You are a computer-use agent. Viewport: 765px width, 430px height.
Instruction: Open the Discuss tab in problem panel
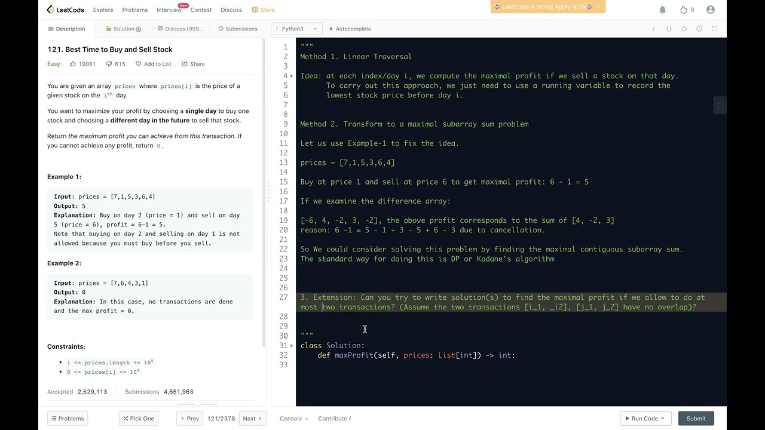pyautogui.click(x=180, y=29)
